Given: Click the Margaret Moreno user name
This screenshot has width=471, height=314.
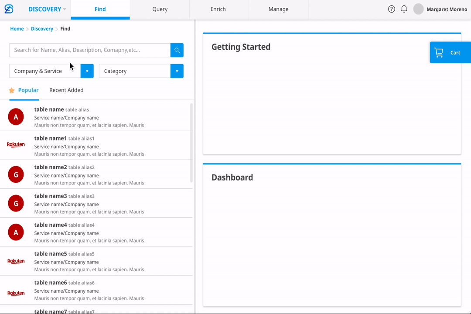Looking at the screenshot, I should tap(447, 9).
